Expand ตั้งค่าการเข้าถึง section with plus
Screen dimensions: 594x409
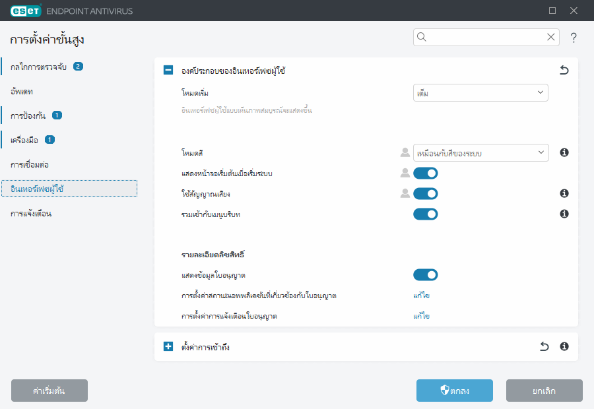168,346
